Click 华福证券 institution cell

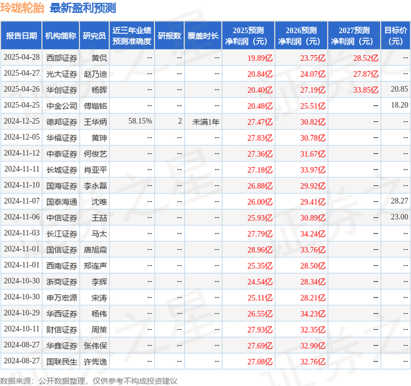coord(62,138)
